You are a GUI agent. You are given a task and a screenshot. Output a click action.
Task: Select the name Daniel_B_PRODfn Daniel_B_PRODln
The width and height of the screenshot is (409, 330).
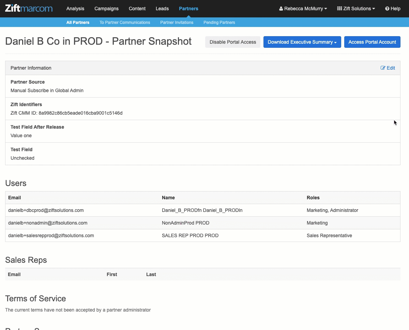point(202,210)
